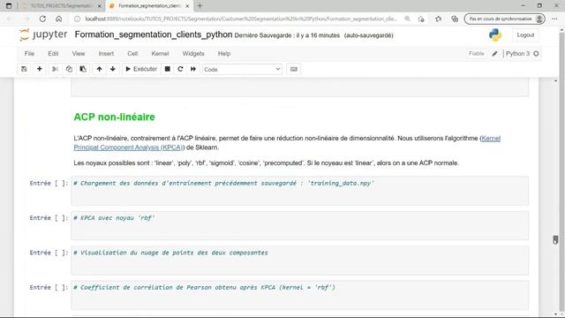Run the cell with Exécuter button
This screenshot has height=318, width=565.
pos(141,69)
